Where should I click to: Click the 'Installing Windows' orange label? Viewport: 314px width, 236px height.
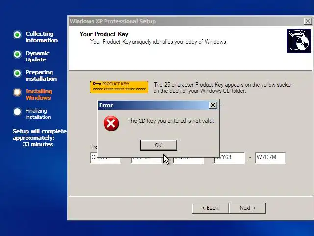(39, 94)
